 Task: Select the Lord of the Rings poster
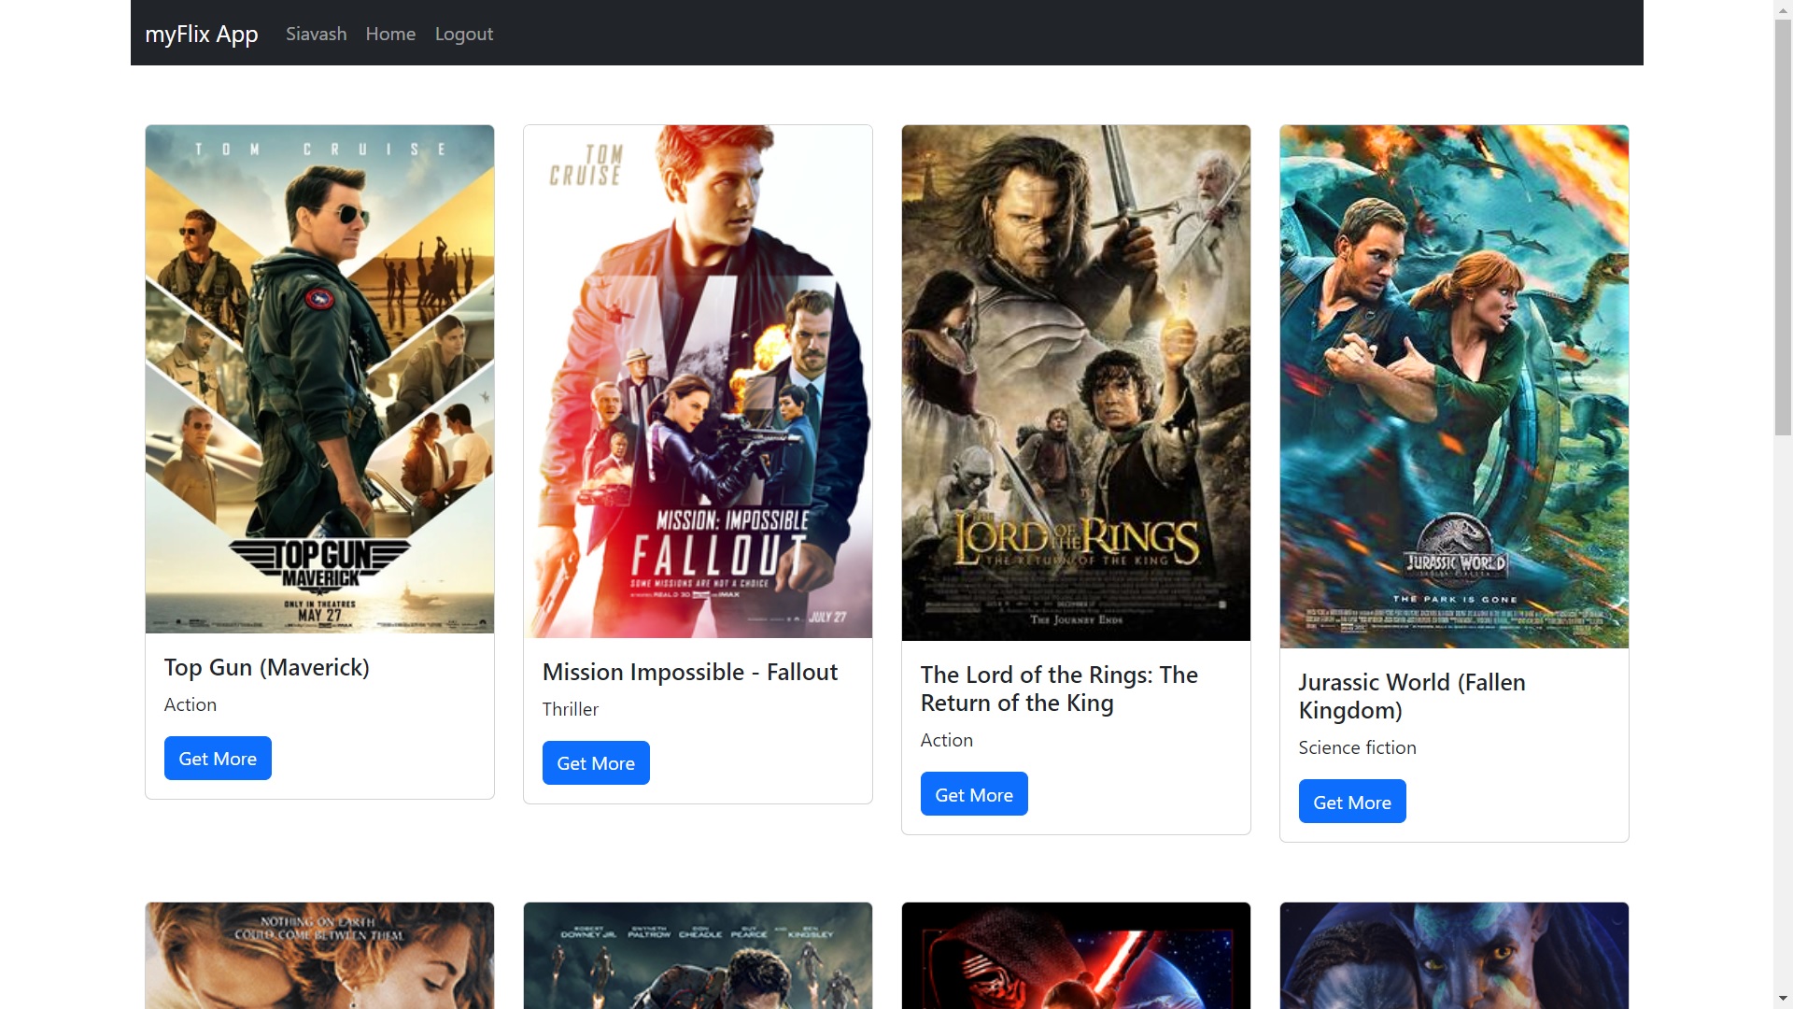[1076, 383]
